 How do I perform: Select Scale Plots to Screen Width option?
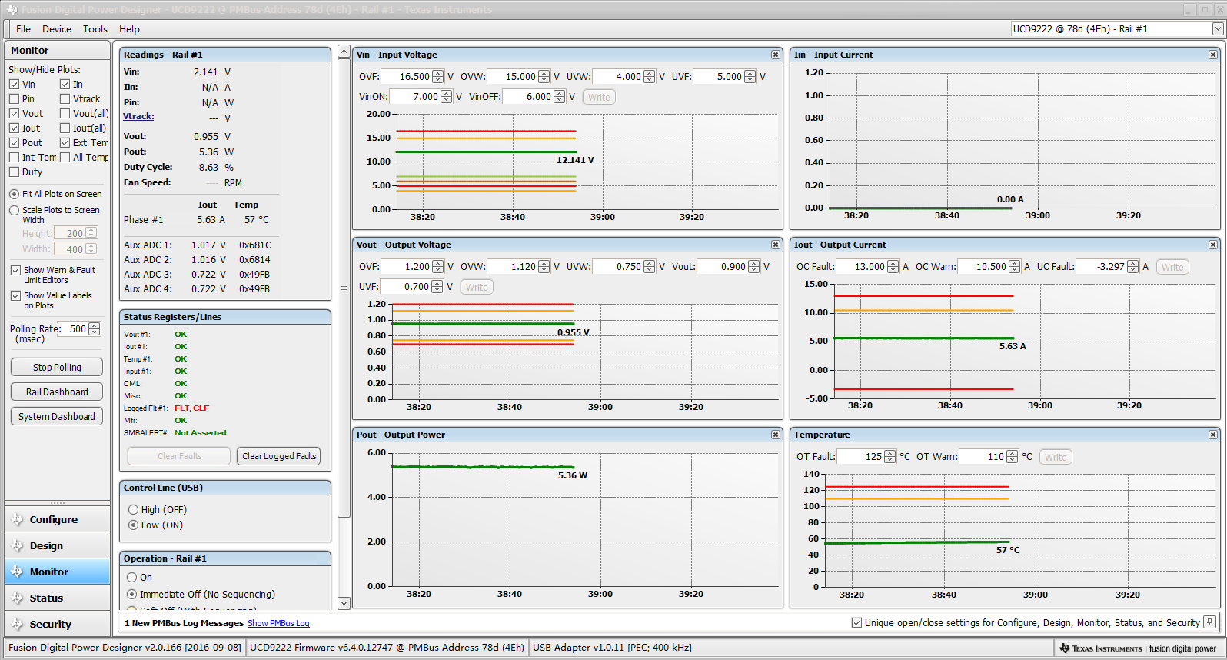coord(15,210)
